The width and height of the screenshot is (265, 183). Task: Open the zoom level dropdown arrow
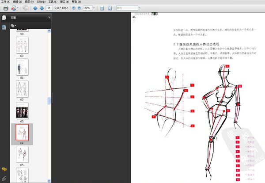(94, 8)
